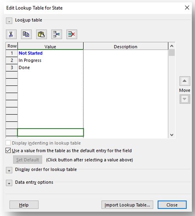
Task: Click scrollbar down arrow in lookup table
Action: [x=172, y=135]
